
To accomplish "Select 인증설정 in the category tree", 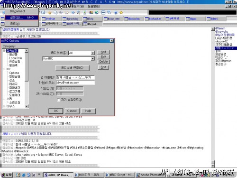I will (x=15, y=62).
